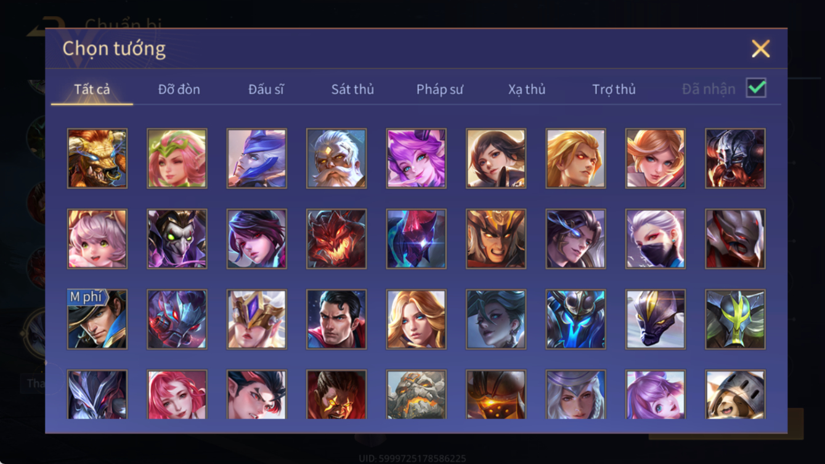Choose the rock golem hero portrait
The width and height of the screenshot is (825, 464).
tap(417, 394)
